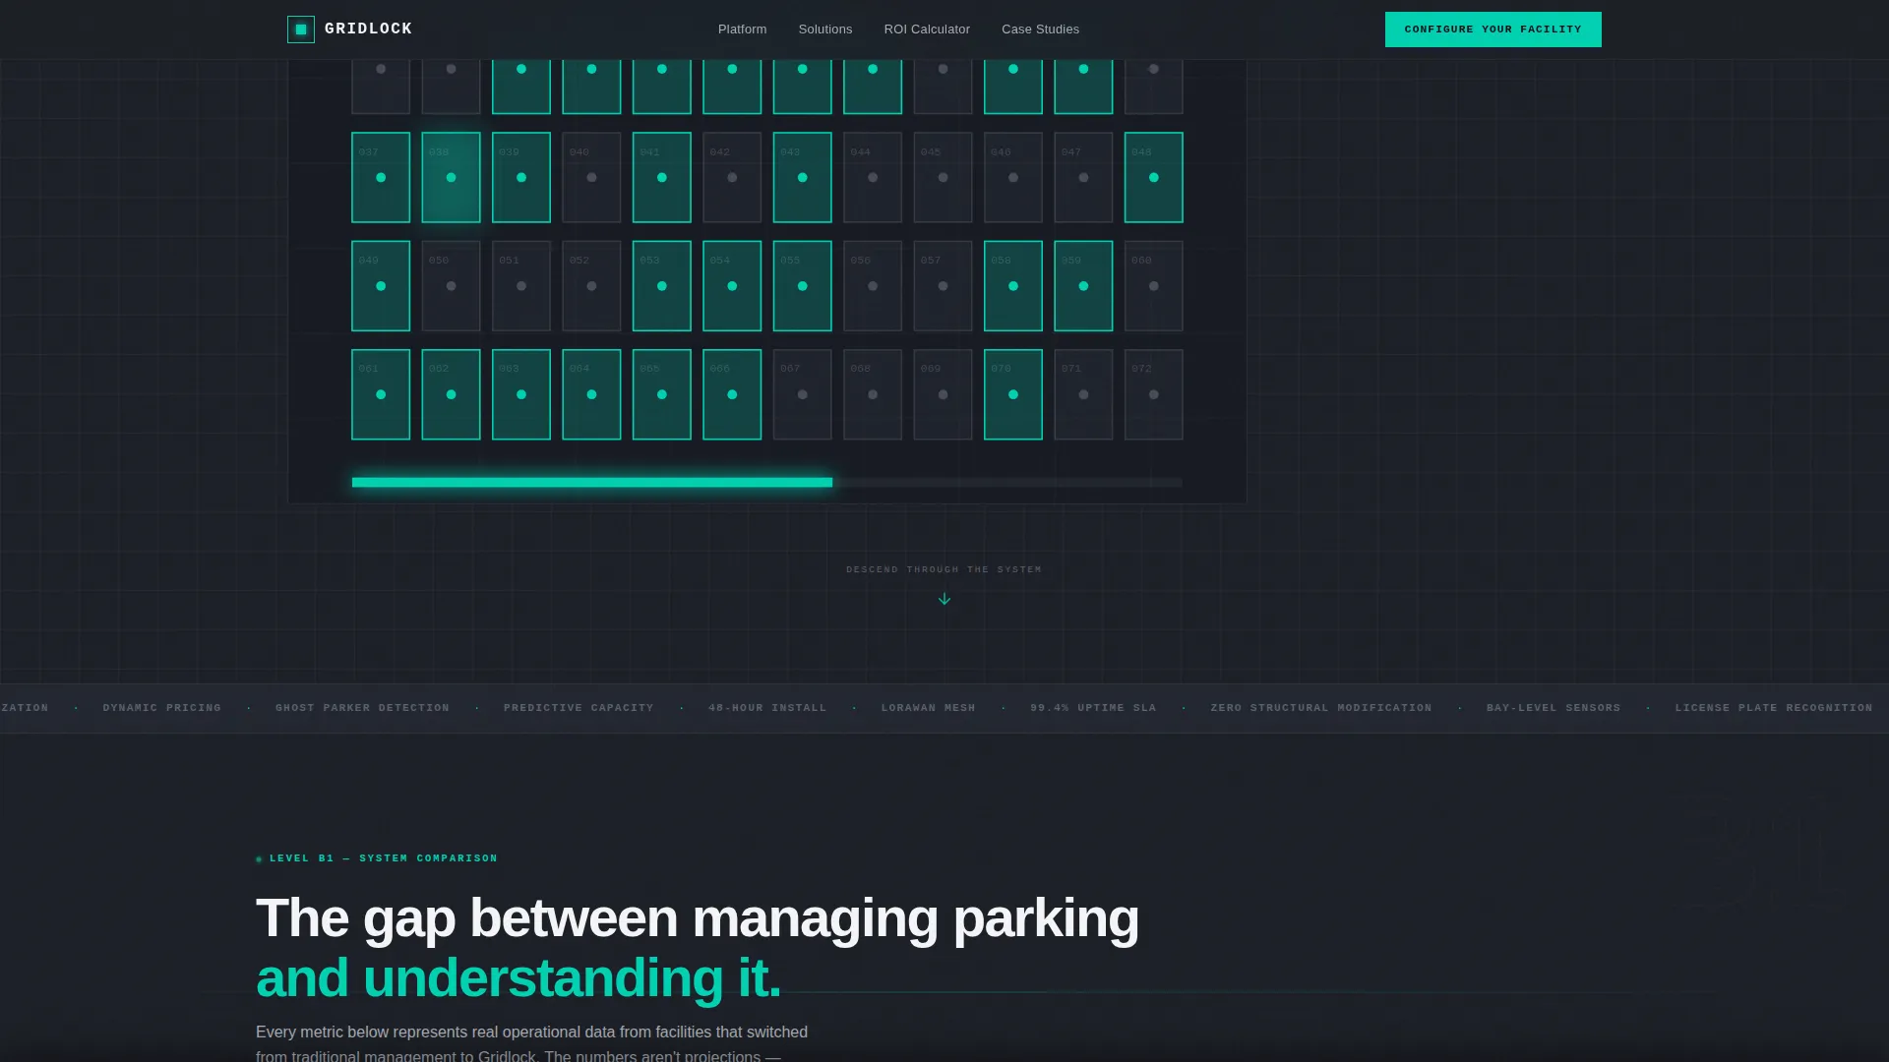Click Dynamic Pricing in the ticker
The image size is (1889, 1062).
(x=162, y=708)
